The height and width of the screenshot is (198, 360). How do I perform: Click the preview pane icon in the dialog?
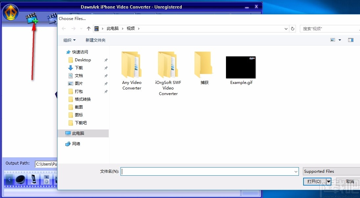tap(351, 40)
